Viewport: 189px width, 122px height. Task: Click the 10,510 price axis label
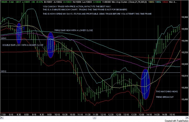pyautogui.click(x=185, y=76)
